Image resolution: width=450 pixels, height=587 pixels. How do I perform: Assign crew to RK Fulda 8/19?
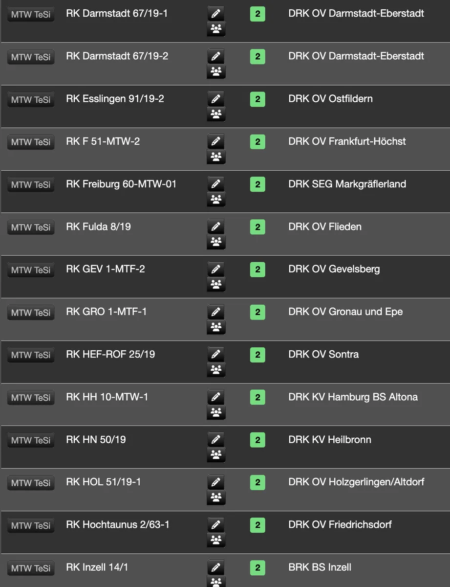click(x=215, y=242)
